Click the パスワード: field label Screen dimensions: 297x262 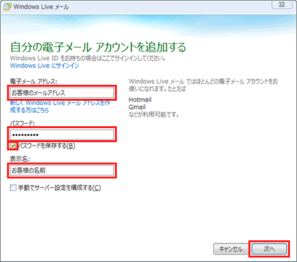pyautogui.click(x=22, y=123)
